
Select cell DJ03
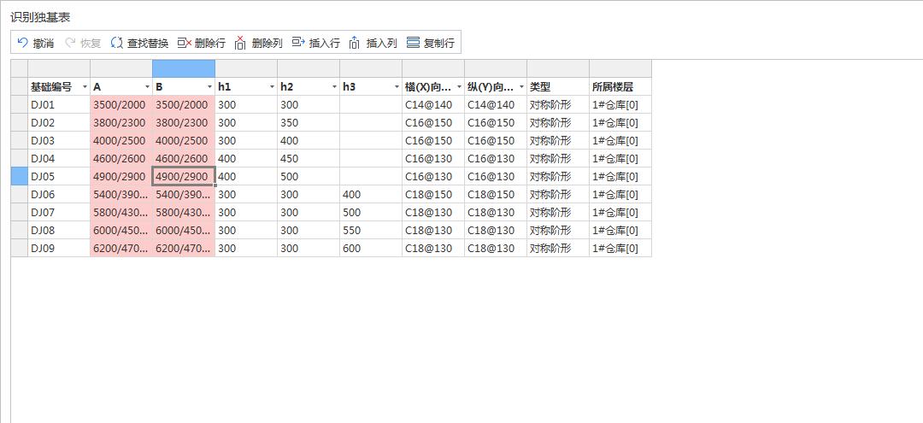point(59,141)
